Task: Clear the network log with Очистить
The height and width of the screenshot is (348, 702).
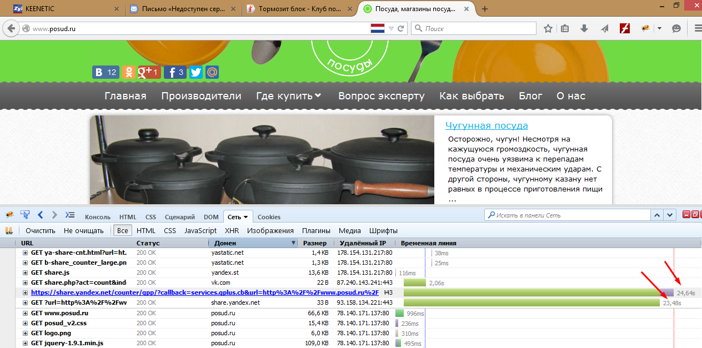Action: click(x=41, y=230)
